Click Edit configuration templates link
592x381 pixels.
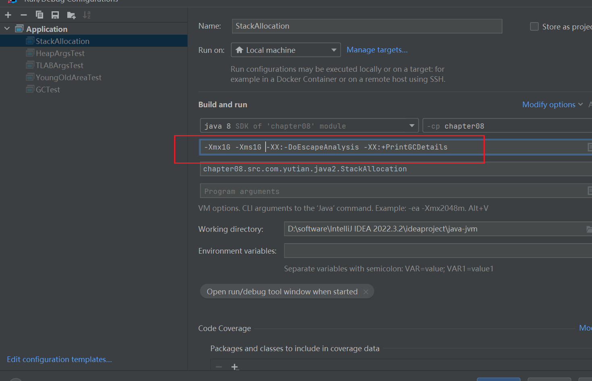point(59,359)
